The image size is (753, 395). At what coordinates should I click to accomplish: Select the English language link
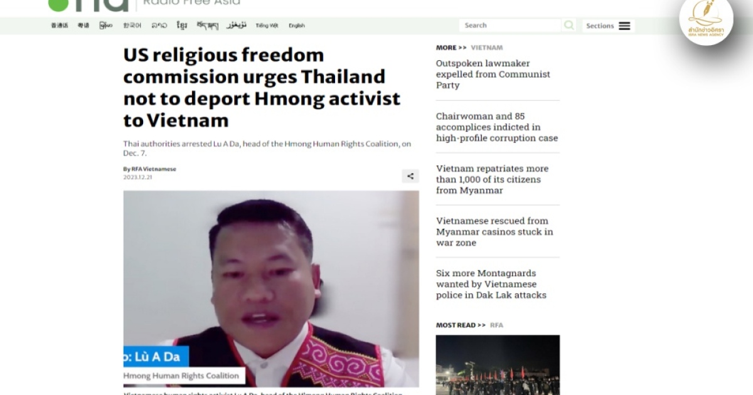pyautogui.click(x=297, y=26)
